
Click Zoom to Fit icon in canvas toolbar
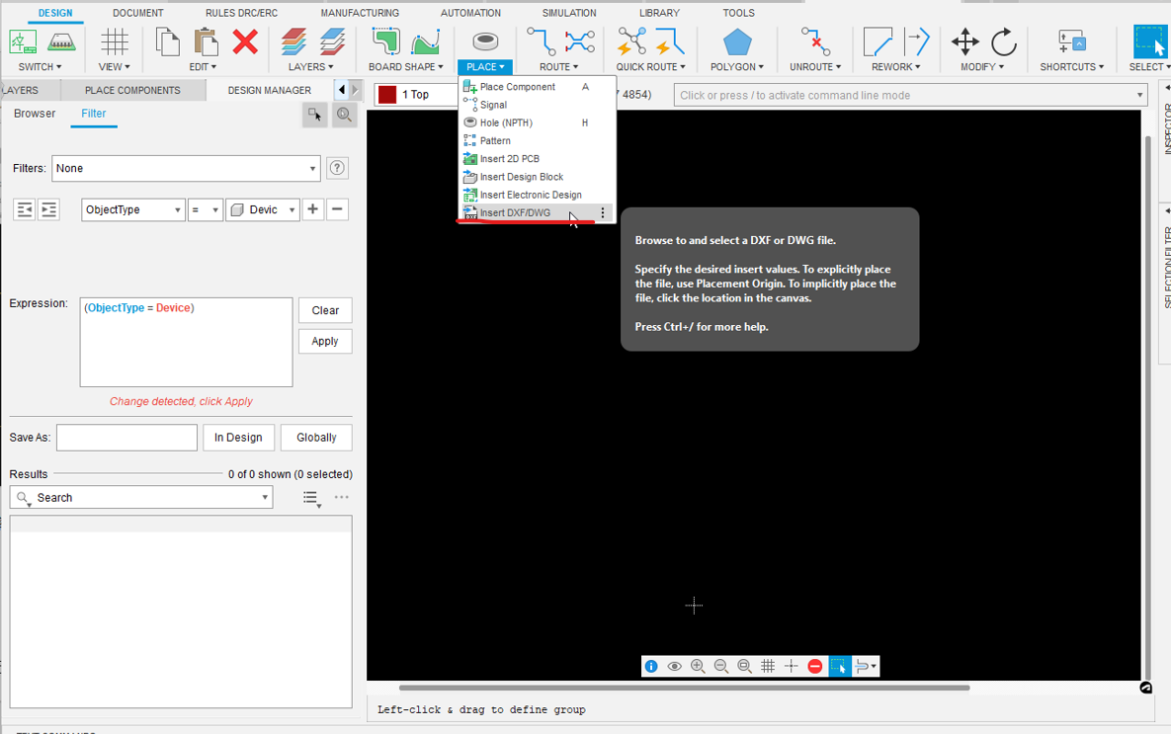[744, 666]
